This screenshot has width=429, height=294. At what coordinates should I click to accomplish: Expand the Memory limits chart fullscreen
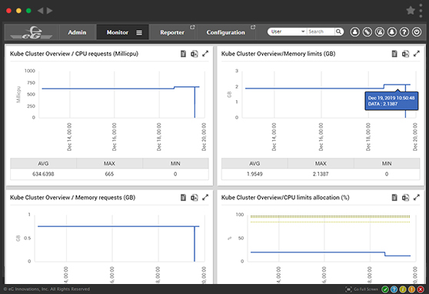417,54
